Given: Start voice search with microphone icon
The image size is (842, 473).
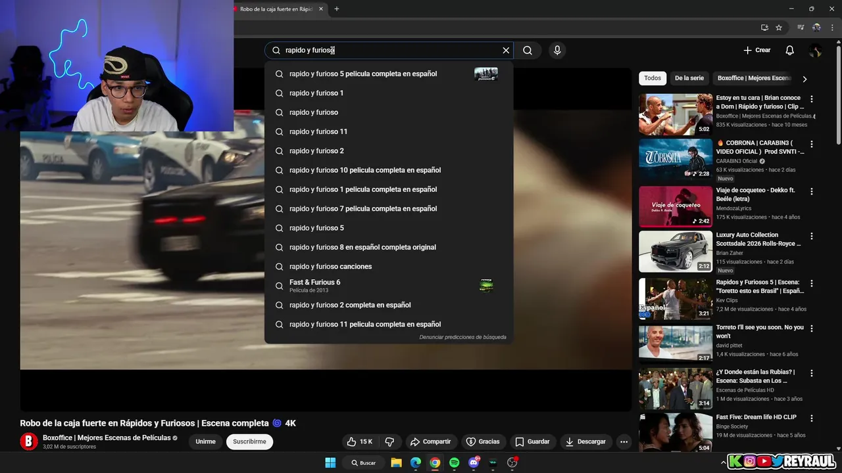Looking at the screenshot, I should point(557,51).
